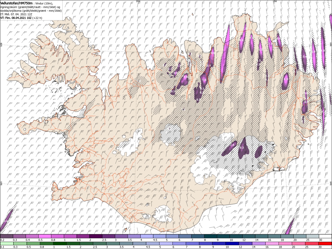Select the deep blue swatch labeled 10 in rain legend
The image size is (332, 249).
tap(232, 243)
